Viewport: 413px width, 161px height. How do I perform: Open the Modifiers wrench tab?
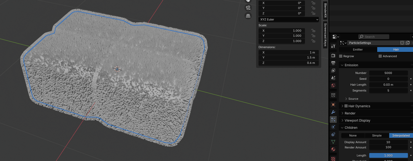(333, 112)
